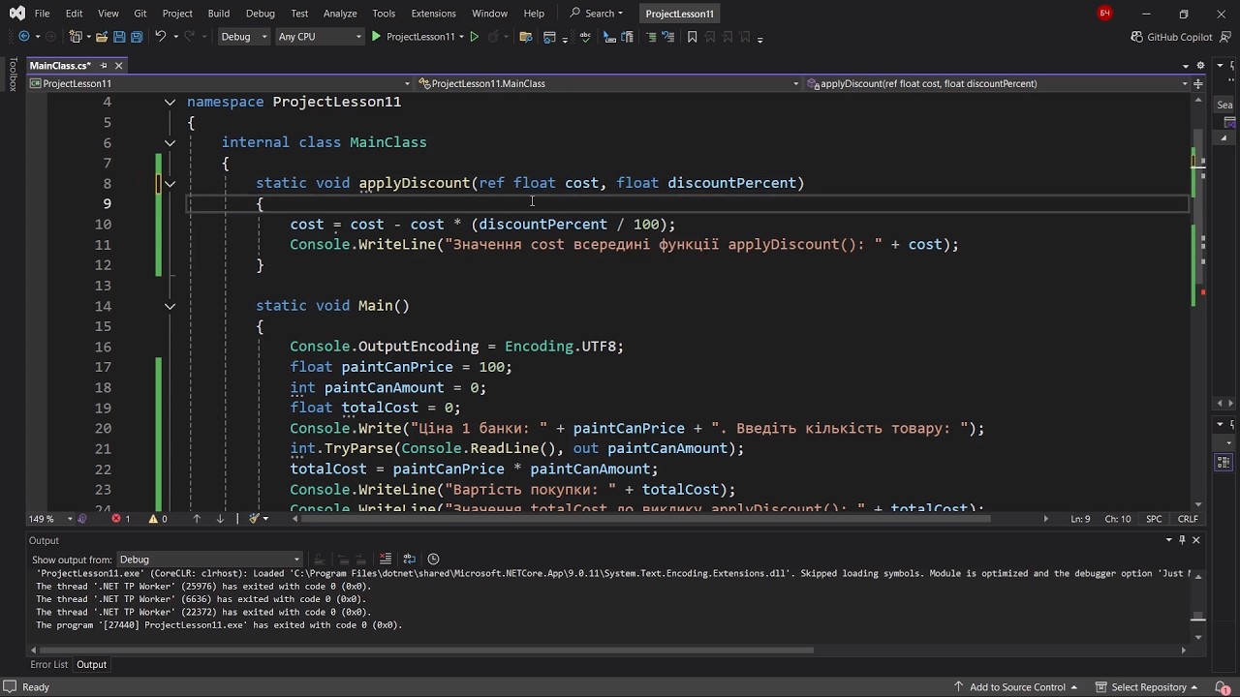The image size is (1240, 697).
Task: Navigate backward with the toolbar back arrow
Action: coord(24,37)
